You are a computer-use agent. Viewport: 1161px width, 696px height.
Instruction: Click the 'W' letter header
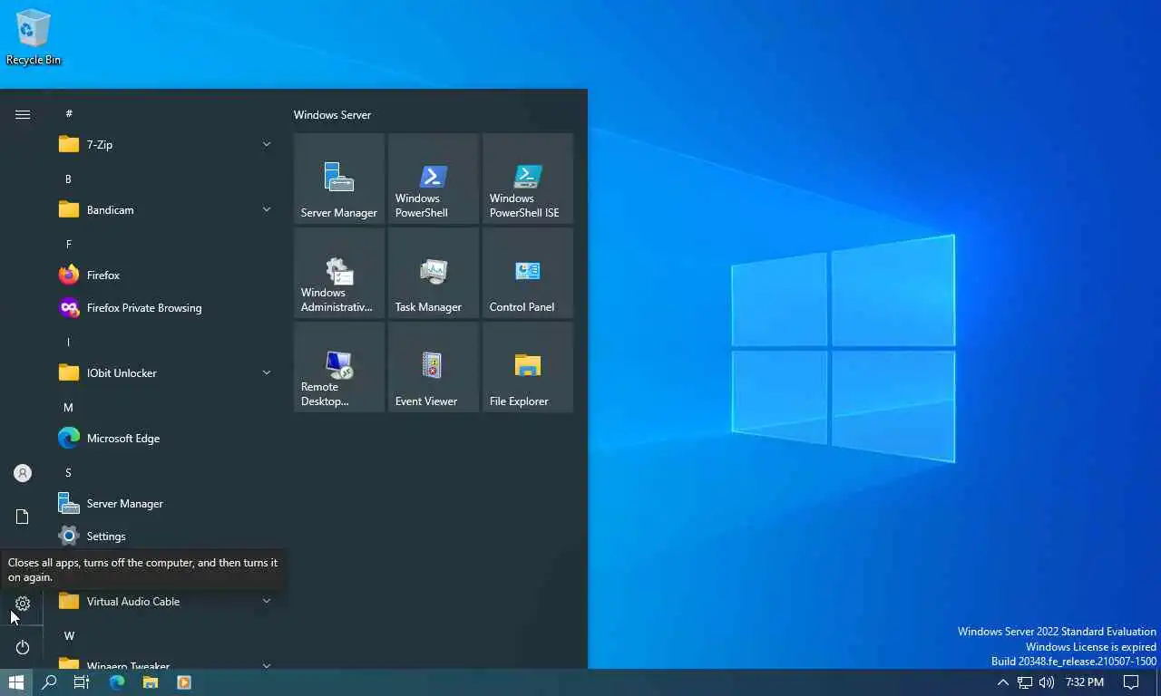pyautogui.click(x=69, y=636)
